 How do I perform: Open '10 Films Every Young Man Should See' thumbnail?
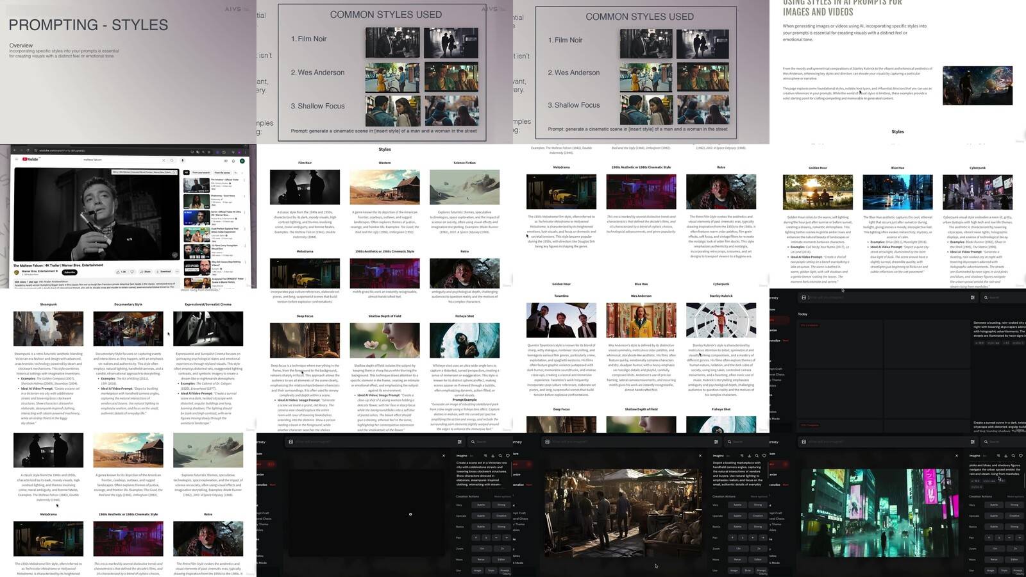click(197, 251)
